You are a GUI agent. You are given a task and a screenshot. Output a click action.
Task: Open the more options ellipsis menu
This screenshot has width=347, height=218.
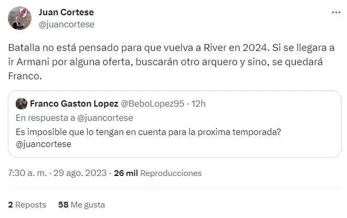pyautogui.click(x=335, y=12)
